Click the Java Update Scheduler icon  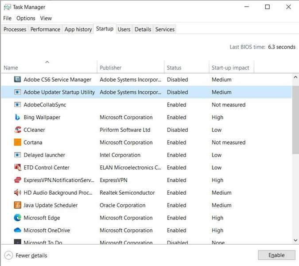click(x=18, y=205)
